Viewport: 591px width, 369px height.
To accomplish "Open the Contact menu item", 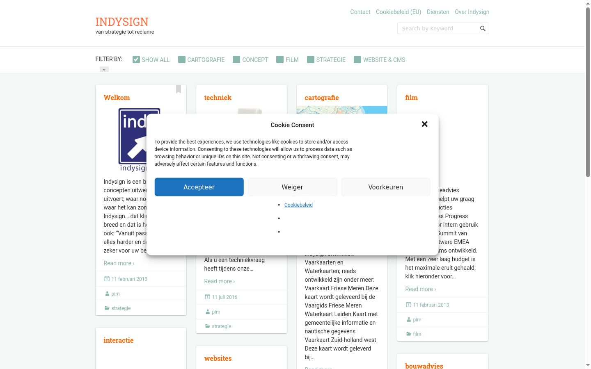I will [x=360, y=12].
